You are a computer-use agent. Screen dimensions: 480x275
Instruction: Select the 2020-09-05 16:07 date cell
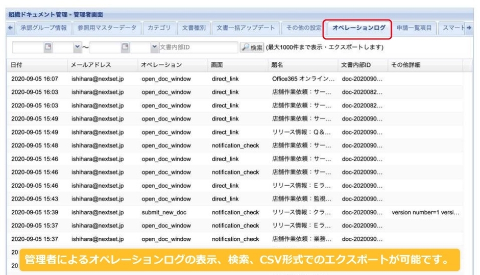35,79
